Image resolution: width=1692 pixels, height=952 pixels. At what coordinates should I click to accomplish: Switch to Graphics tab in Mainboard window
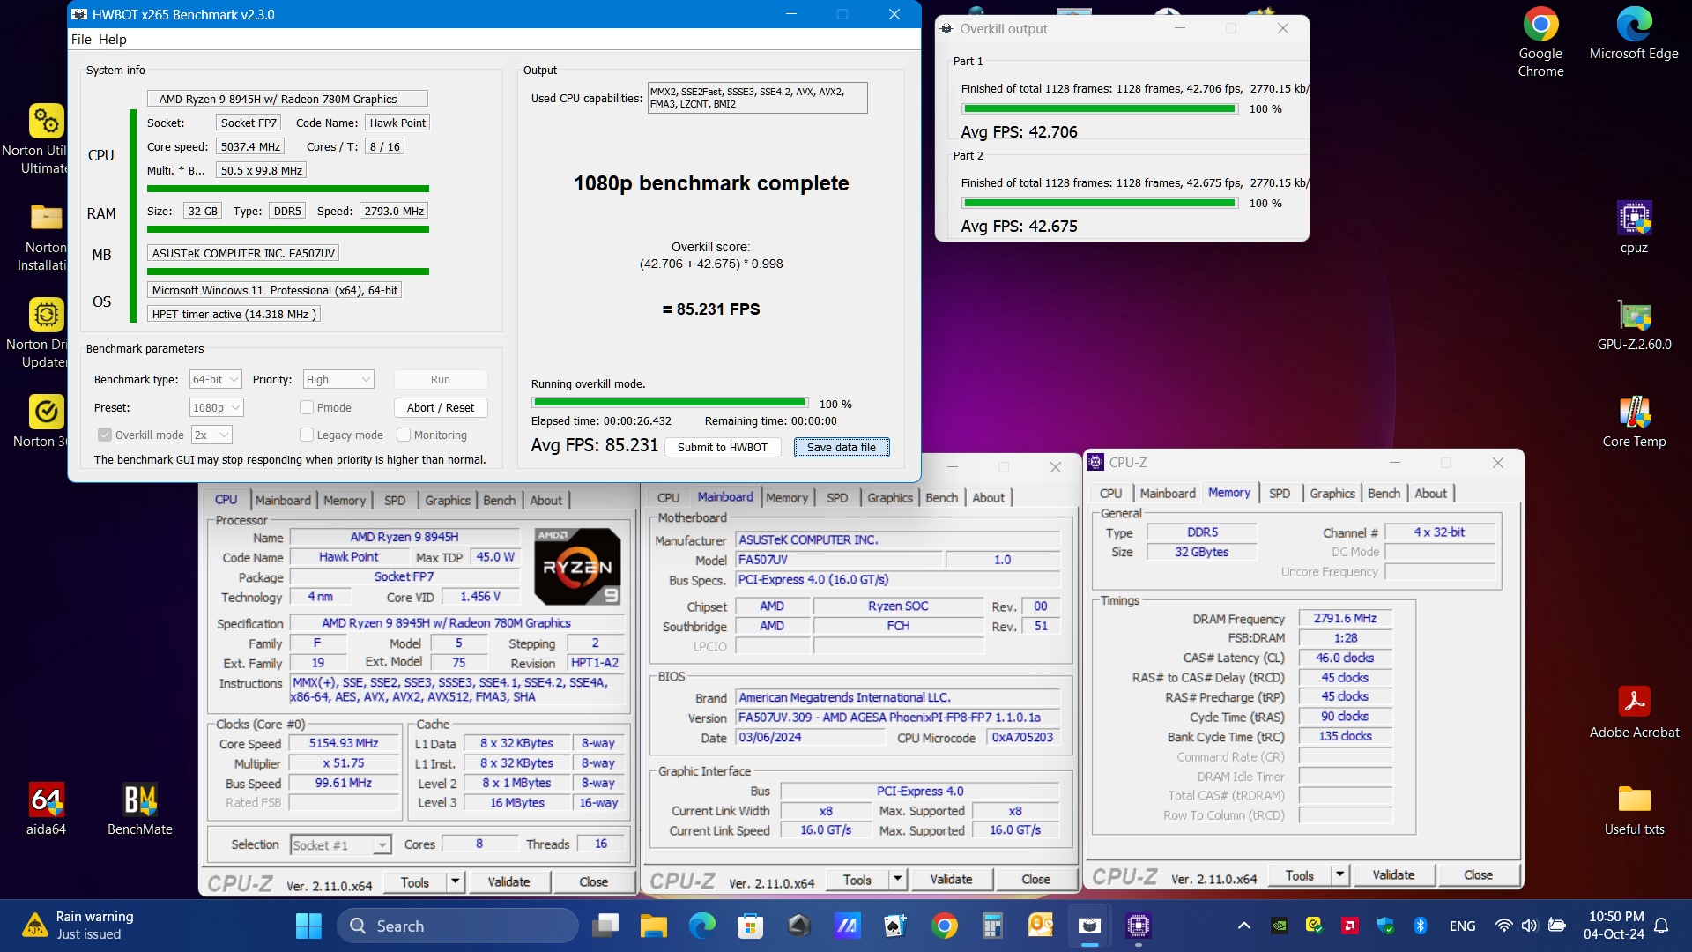point(890,497)
